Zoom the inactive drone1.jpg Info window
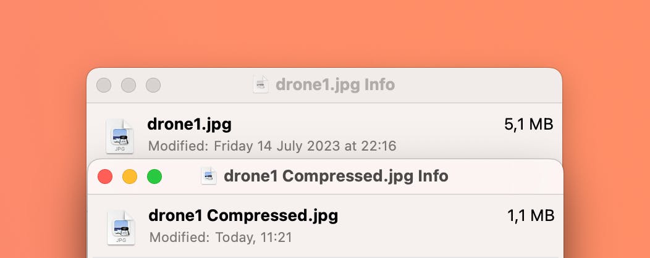Screen dimensions: 650x258 pos(153,85)
